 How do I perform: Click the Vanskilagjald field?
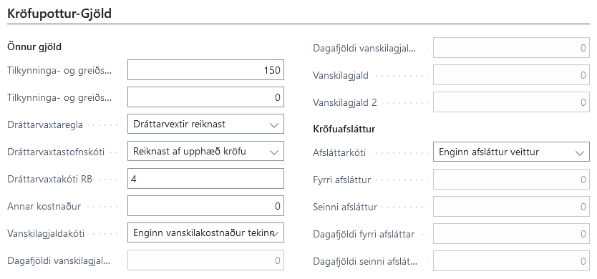[x=511, y=75]
